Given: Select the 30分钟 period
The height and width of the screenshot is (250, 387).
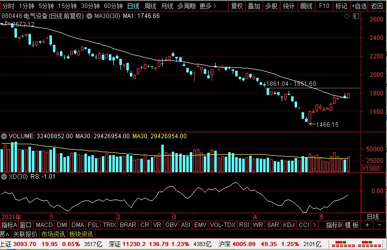Looking at the screenshot, I should (90, 6).
